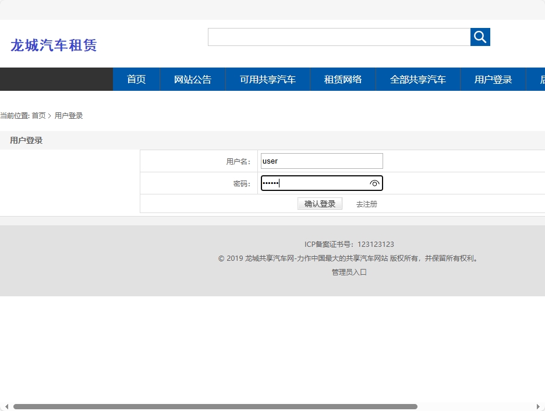The height and width of the screenshot is (411, 545).
Task: Click the 用户登录 breadcrumb text
Action: [x=68, y=115]
